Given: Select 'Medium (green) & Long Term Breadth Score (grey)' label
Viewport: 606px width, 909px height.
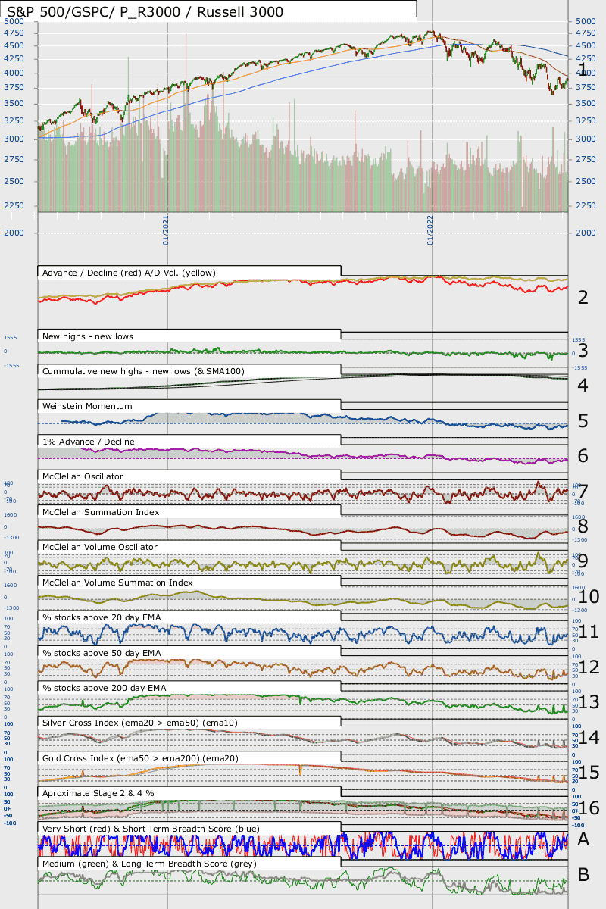Looking at the screenshot, I should pos(149,864).
